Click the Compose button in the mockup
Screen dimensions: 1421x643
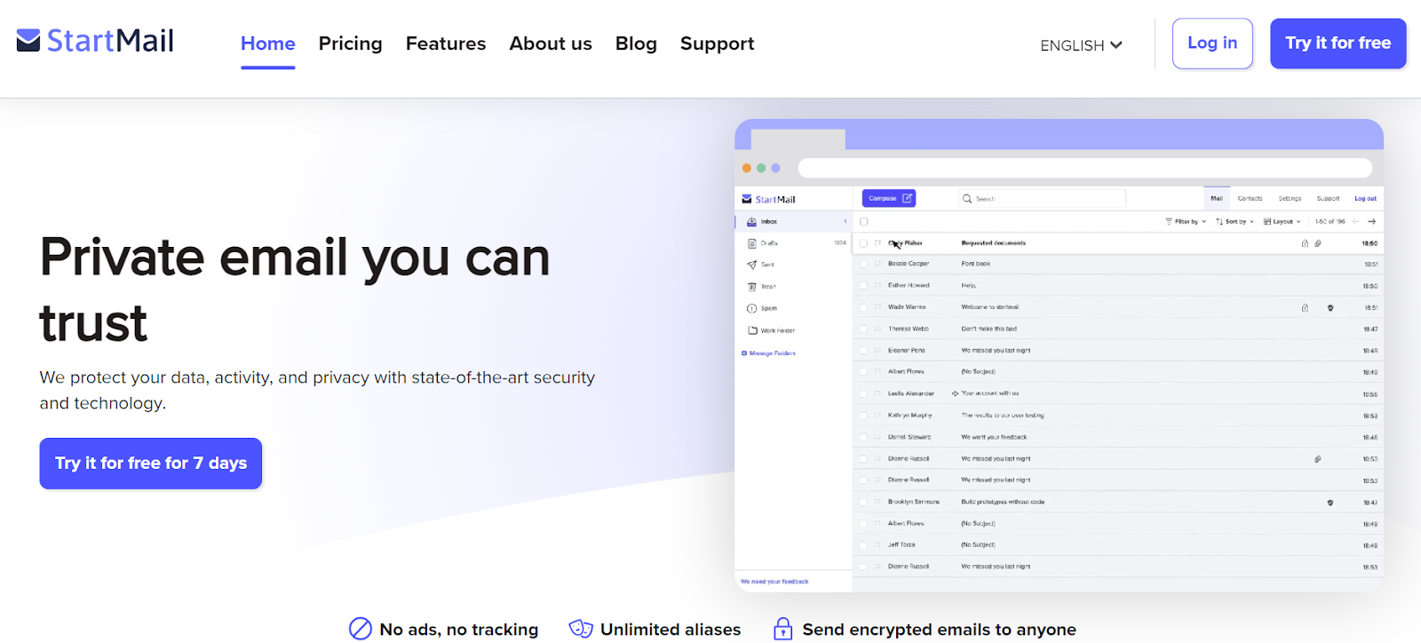[888, 199]
